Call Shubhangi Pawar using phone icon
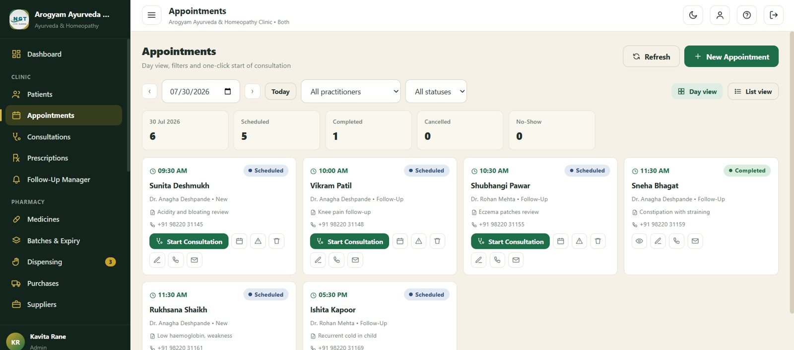 click(x=497, y=260)
